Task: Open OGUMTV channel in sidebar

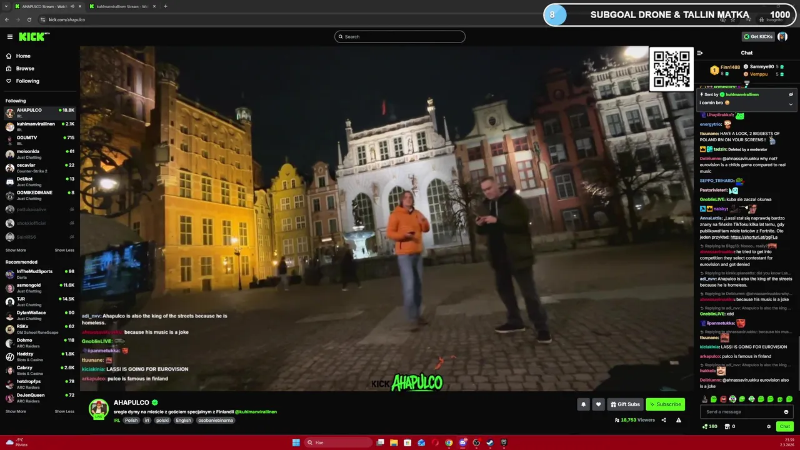Action: (x=40, y=140)
